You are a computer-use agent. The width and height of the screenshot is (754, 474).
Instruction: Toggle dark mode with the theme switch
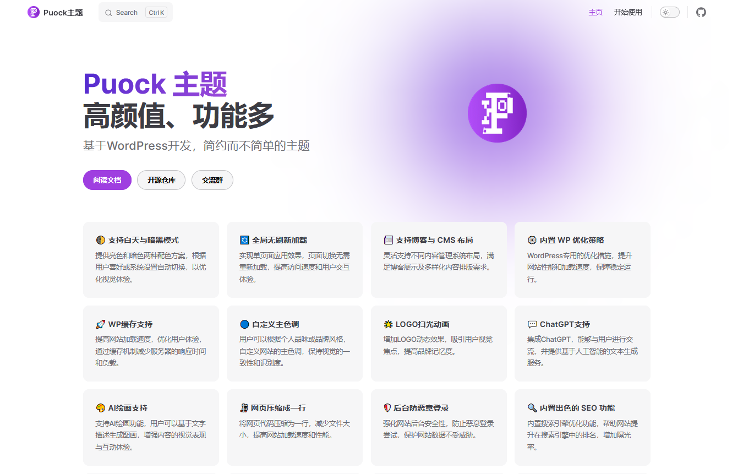[669, 12]
